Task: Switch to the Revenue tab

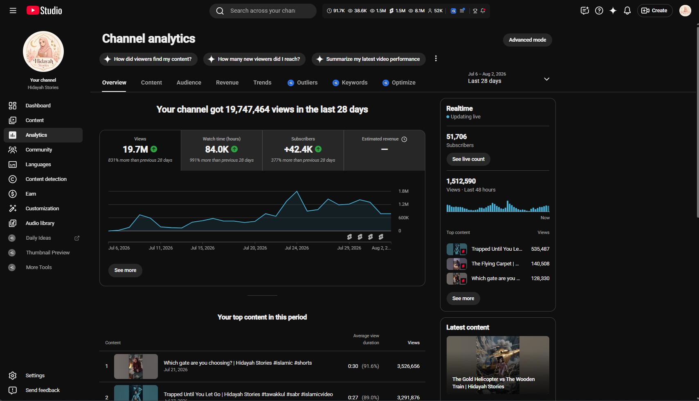Action: click(227, 82)
